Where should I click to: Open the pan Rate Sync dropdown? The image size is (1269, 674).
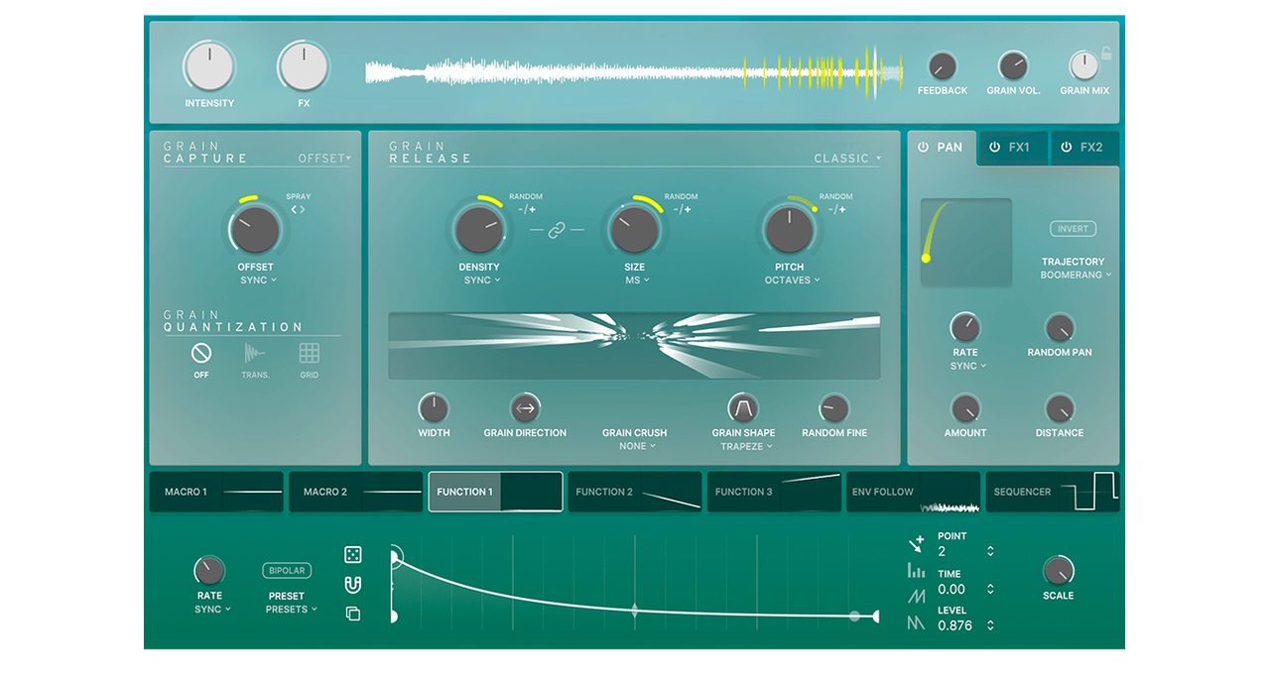(x=968, y=366)
